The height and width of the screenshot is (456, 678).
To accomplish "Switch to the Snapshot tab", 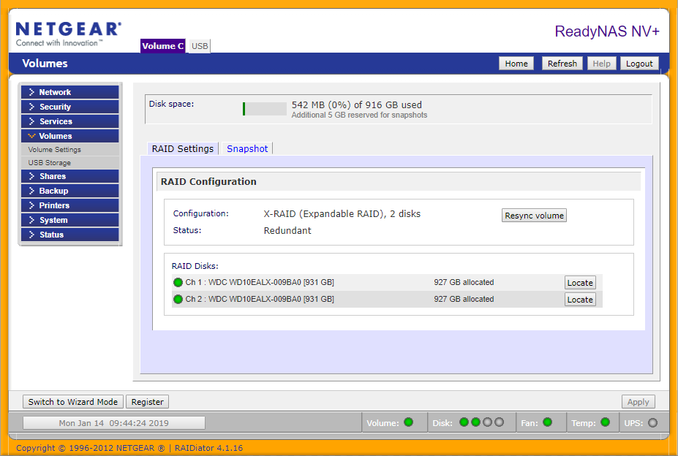I will point(247,148).
